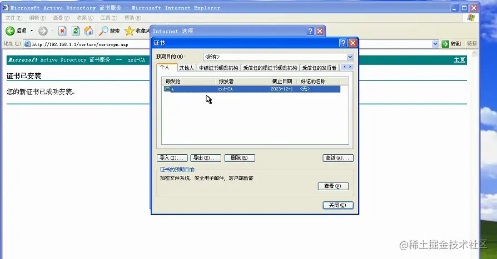Click the 查看 button in certificate dialog
Viewport: 497px width, 259px height.
coord(333,186)
